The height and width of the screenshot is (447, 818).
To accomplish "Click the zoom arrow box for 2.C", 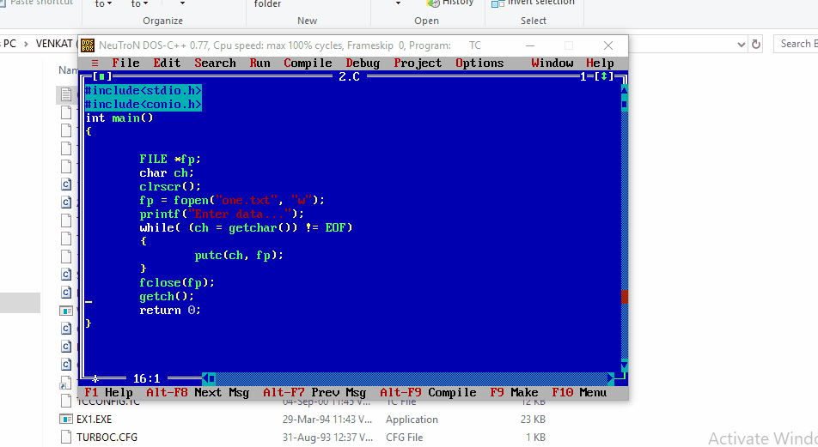I will coord(604,76).
